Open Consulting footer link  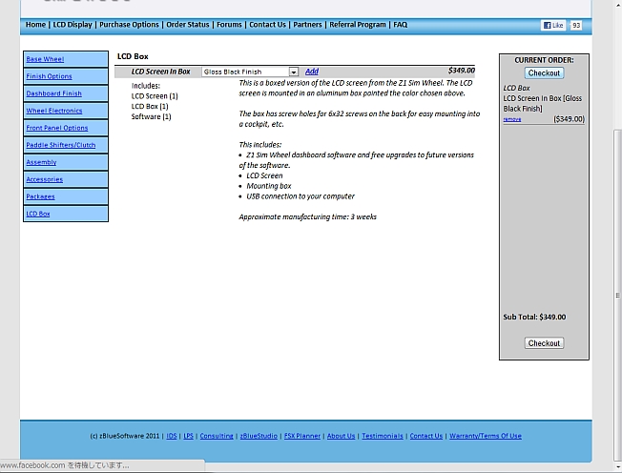(217, 436)
